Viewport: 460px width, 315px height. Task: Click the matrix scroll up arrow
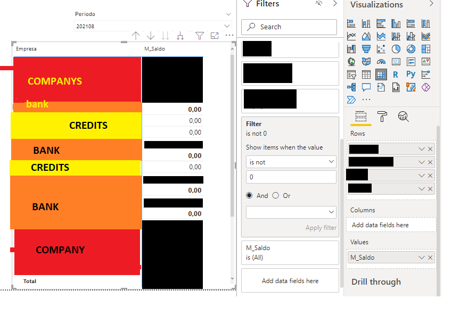232,49
